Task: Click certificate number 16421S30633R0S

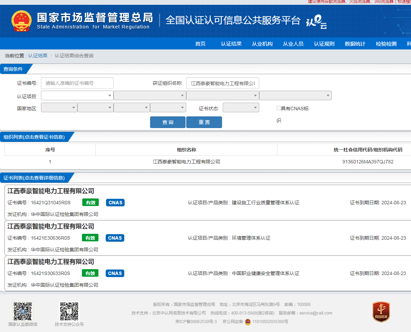Action: (50, 273)
